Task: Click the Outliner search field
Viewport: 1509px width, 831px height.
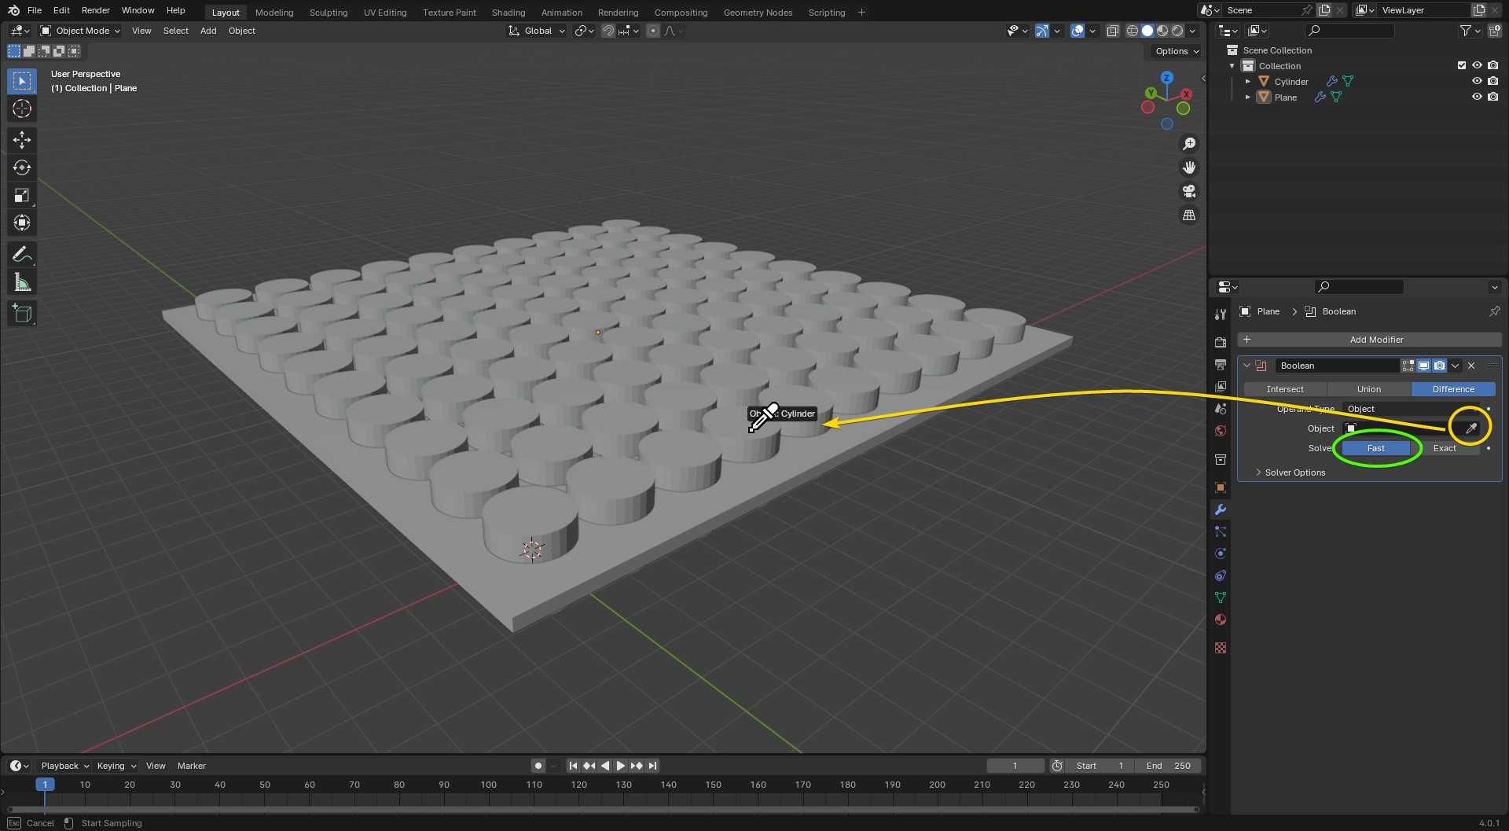Action: [1349, 30]
